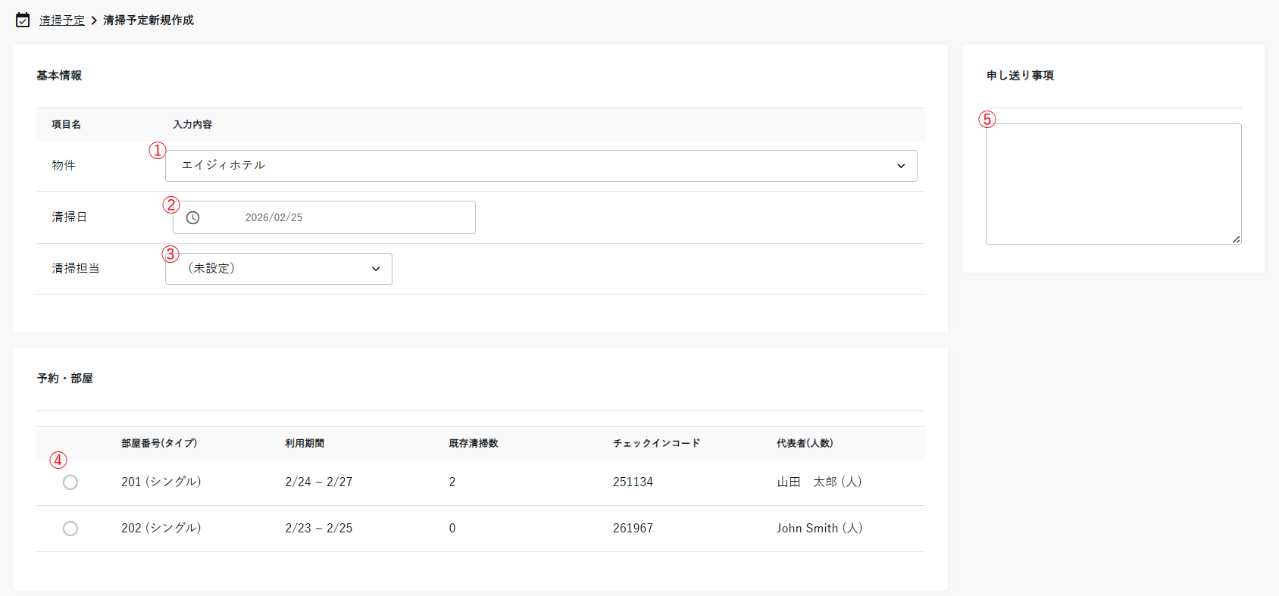Image resolution: width=1279 pixels, height=596 pixels.
Task: Click the チェックインコード column header
Action: (656, 444)
